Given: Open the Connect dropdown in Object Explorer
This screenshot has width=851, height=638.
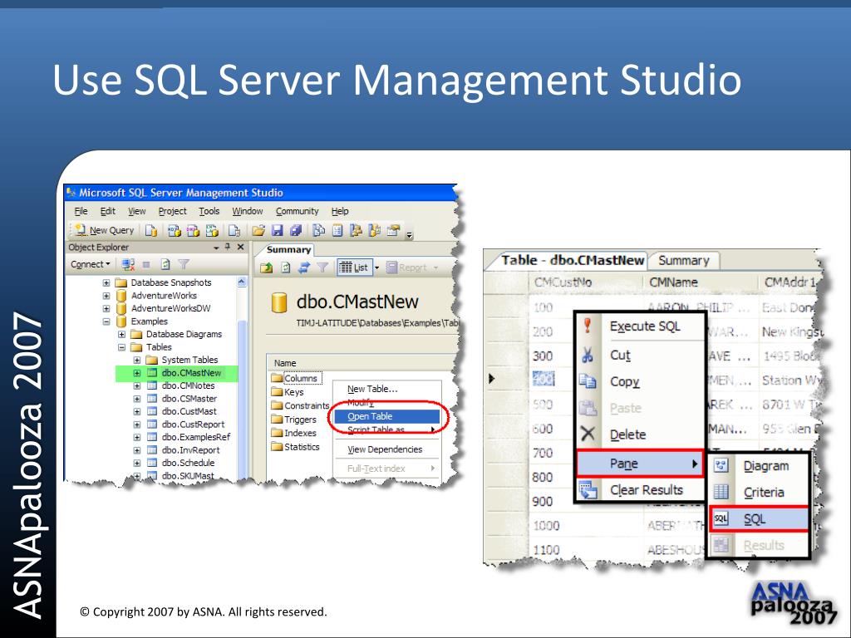Looking at the screenshot, I should coord(90,264).
